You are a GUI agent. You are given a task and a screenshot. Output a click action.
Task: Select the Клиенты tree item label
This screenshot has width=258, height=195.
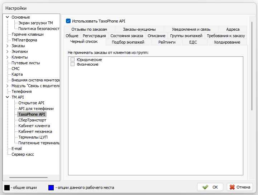pos(20,57)
